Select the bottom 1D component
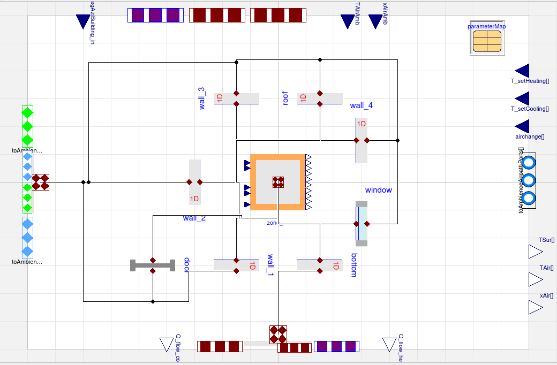Image resolution: width=557 pixels, height=365 pixels. 320,265
